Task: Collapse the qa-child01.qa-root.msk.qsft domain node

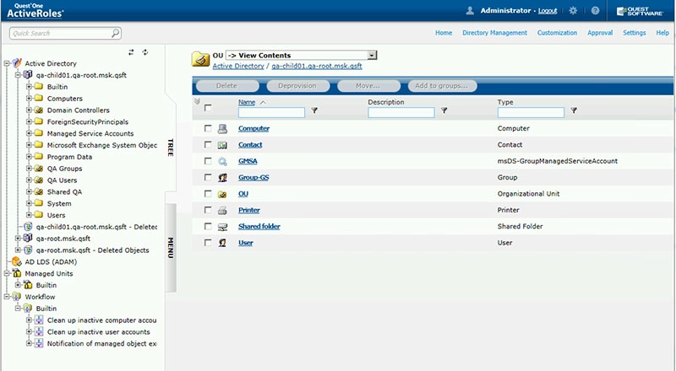Action: pyautogui.click(x=18, y=75)
